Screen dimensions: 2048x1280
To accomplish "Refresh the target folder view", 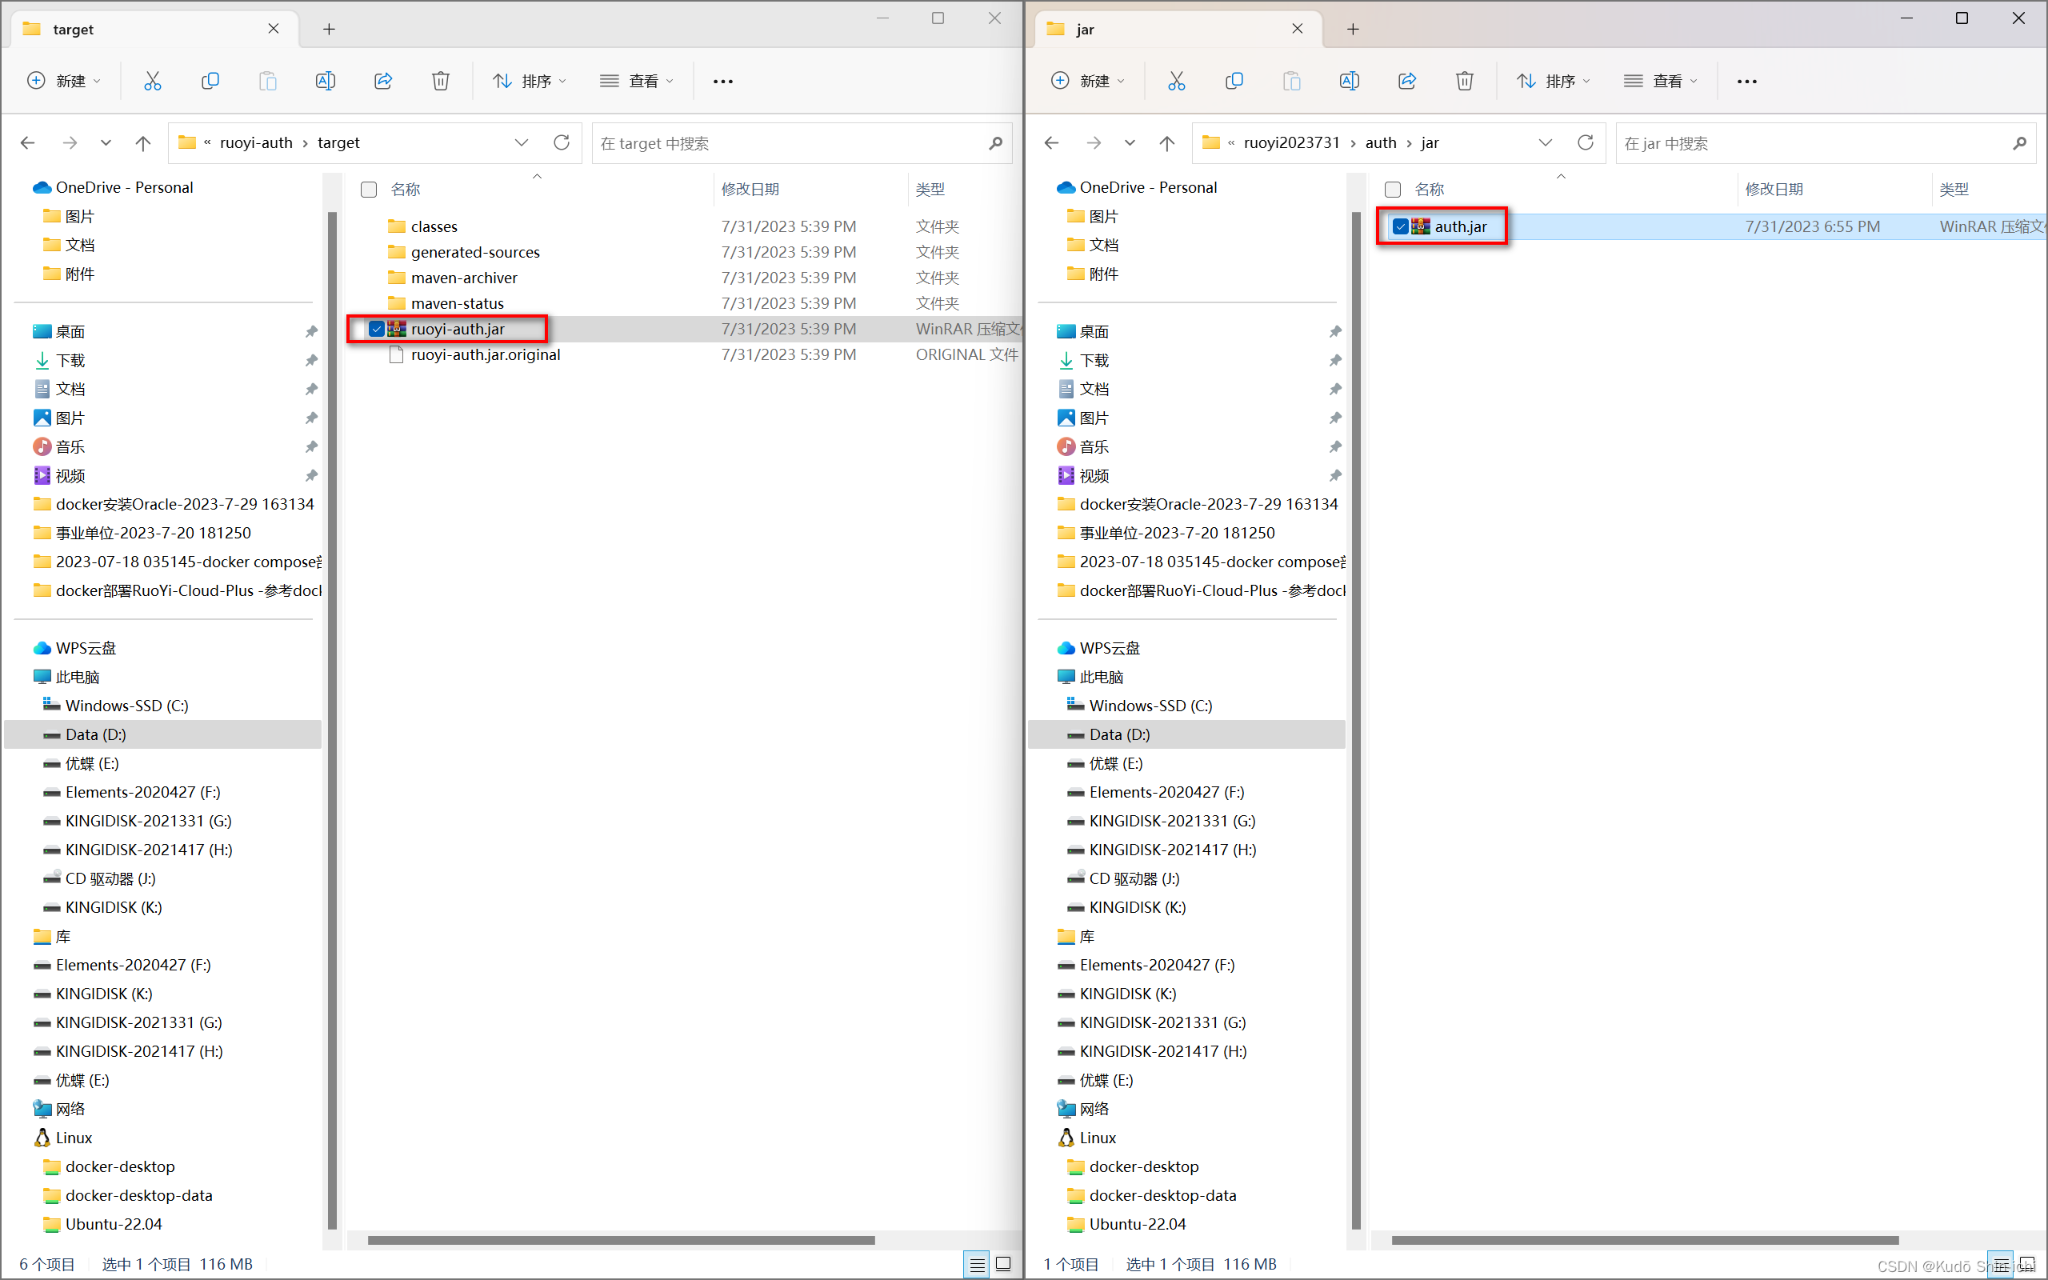I will [561, 142].
